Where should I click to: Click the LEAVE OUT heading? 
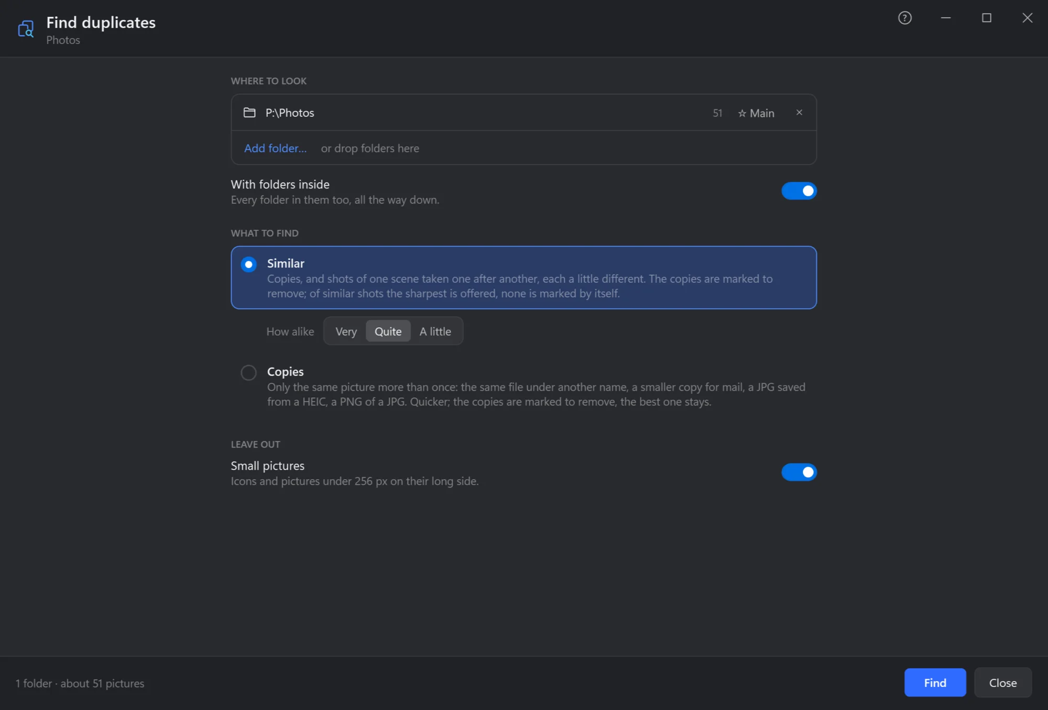click(x=255, y=445)
